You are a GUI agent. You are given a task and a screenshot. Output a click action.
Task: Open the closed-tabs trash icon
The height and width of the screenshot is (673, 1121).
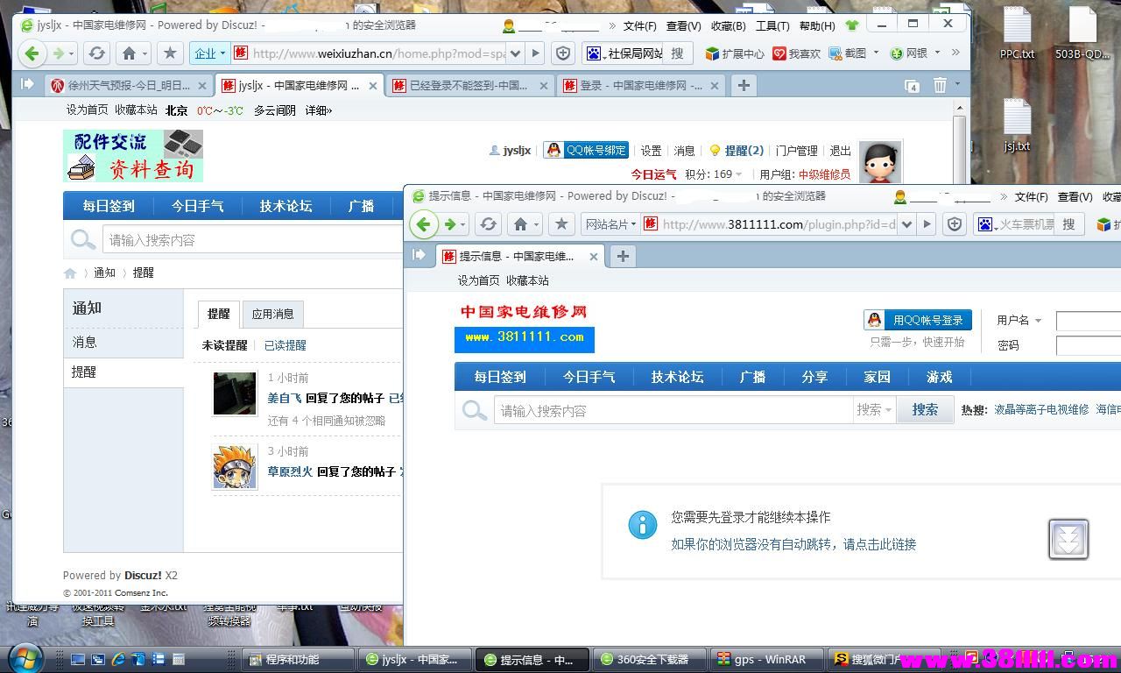(x=940, y=85)
